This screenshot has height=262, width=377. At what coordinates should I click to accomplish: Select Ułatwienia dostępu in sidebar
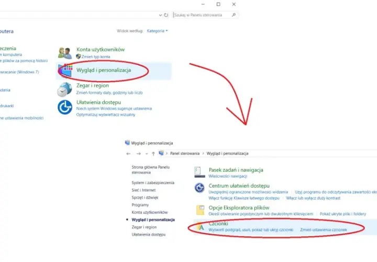(149, 235)
